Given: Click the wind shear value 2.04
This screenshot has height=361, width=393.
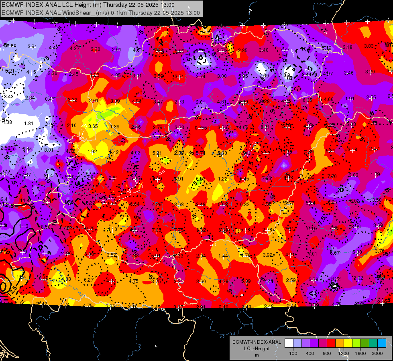Looking at the screenshot, I should tap(201, 256).
